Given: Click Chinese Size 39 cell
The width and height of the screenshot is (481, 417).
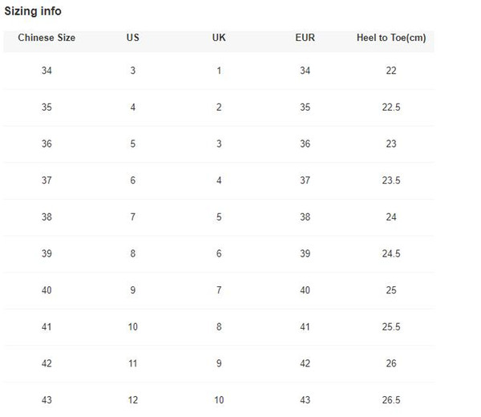Looking at the screenshot, I should pos(46,254).
